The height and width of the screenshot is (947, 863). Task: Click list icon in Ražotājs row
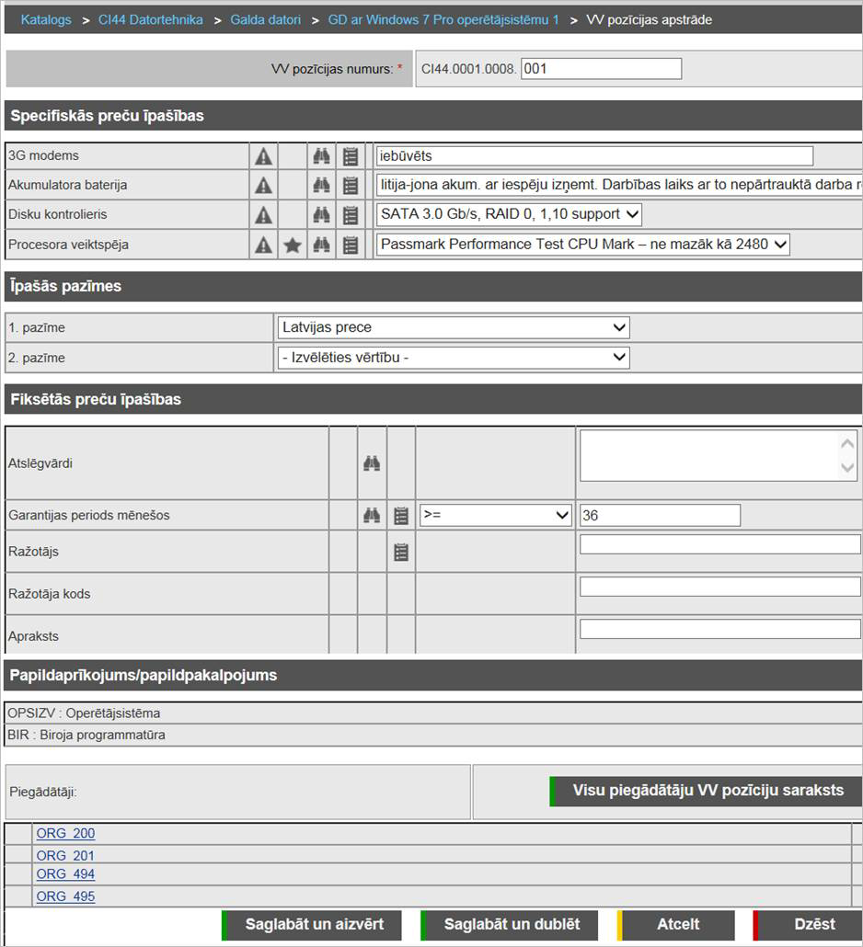pos(401,553)
